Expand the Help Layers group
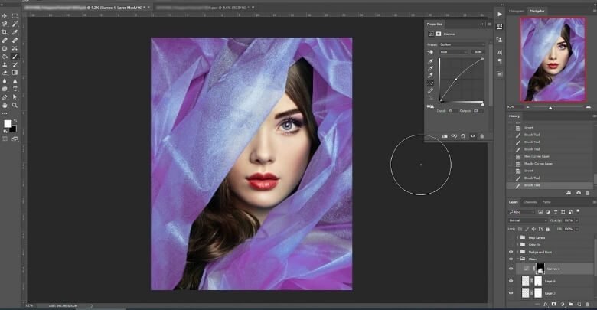597x310 pixels. 518,237
